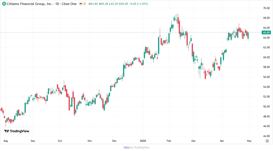Click the 58.00 price scale label
Viewport: 273px width, 151px height.
[266, 67]
